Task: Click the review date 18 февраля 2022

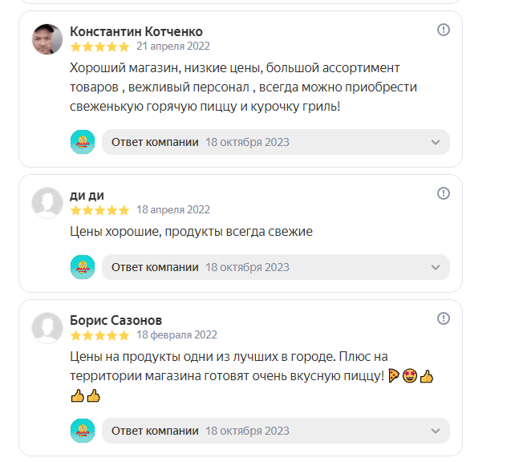Action: point(176,335)
